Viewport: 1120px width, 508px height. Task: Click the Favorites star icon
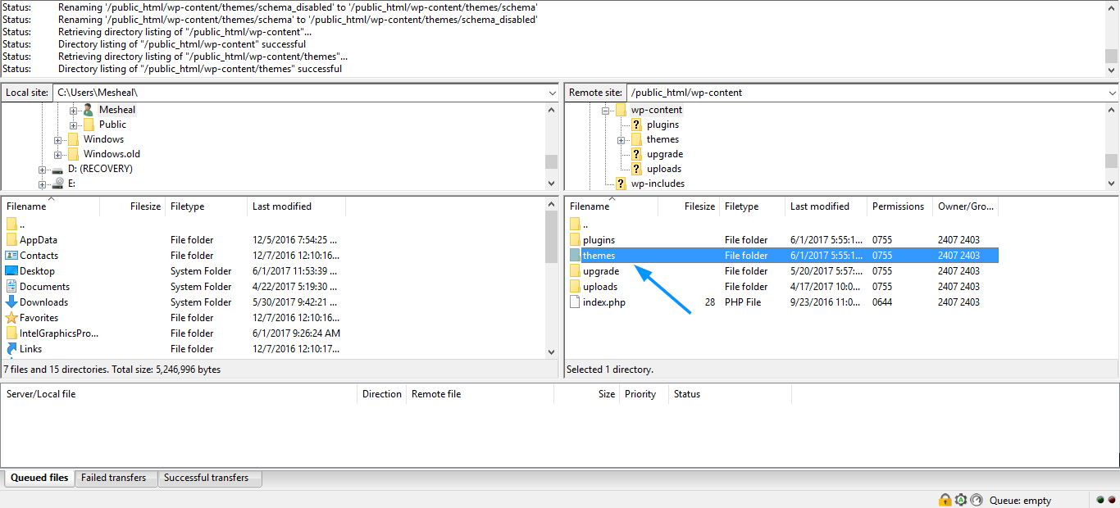(11, 318)
